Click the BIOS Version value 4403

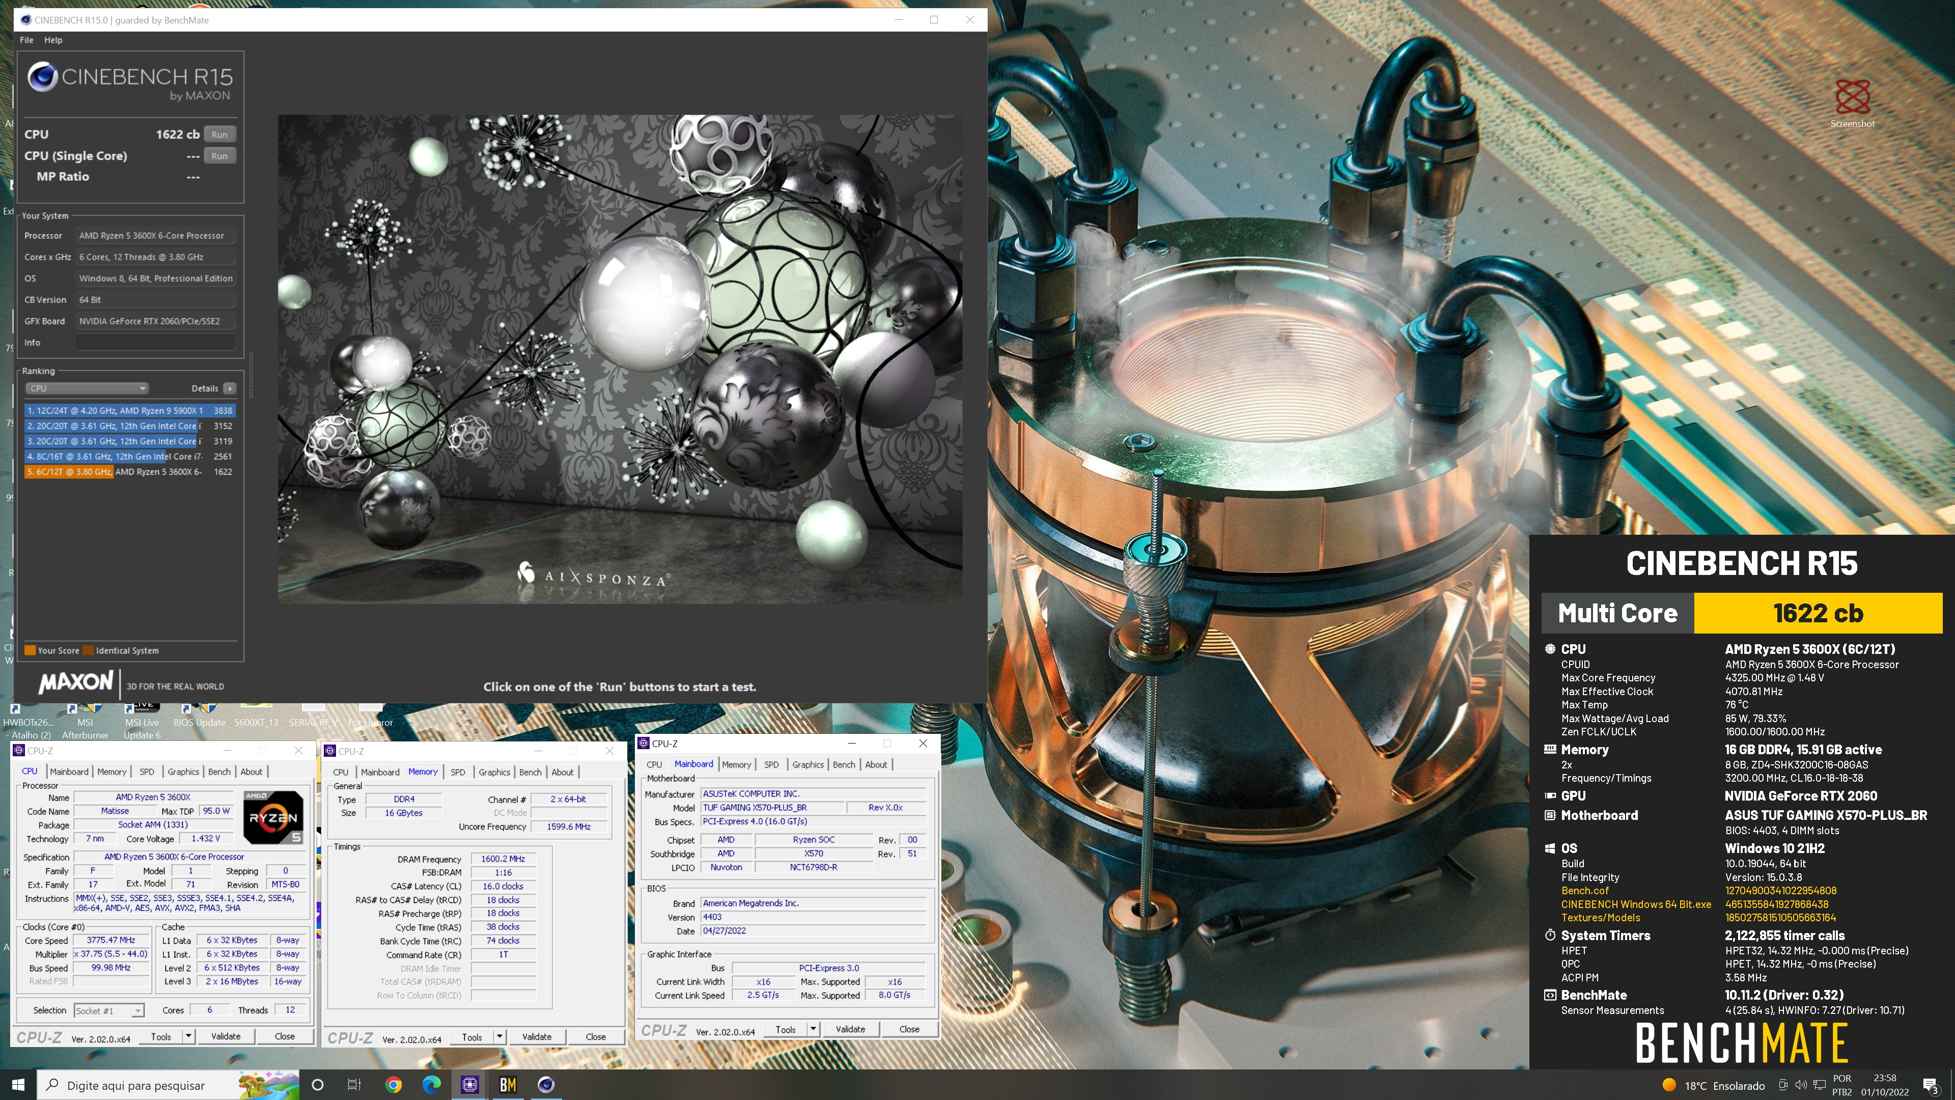tap(813, 916)
